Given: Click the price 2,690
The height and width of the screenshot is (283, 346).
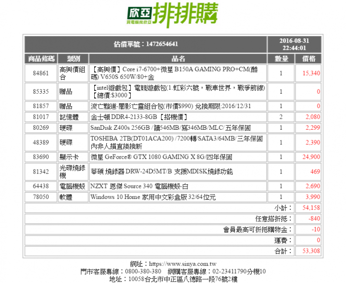Looking at the screenshot, I should tap(313, 186).
